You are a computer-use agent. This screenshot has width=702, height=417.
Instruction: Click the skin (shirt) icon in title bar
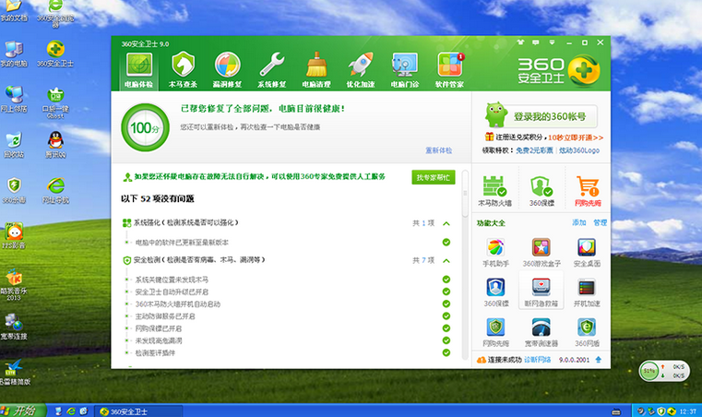520,42
